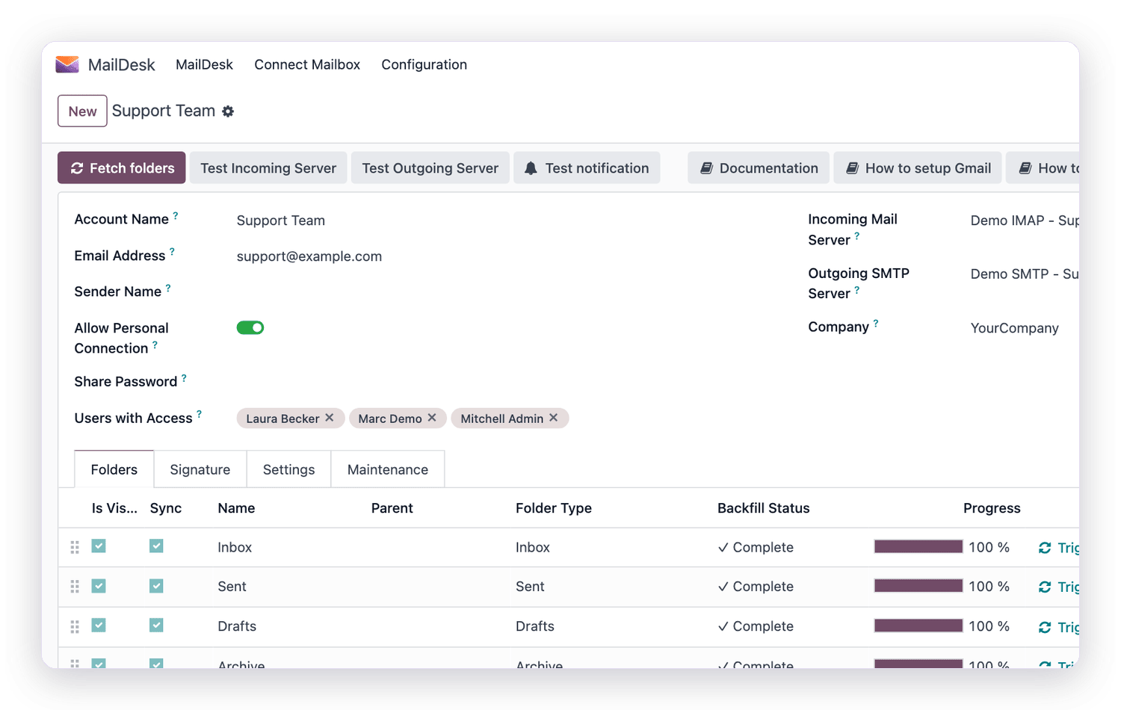Switch to the Maintenance tab
The height and width of the screenshot is (710, 1121).
click(x=388, y=469)
